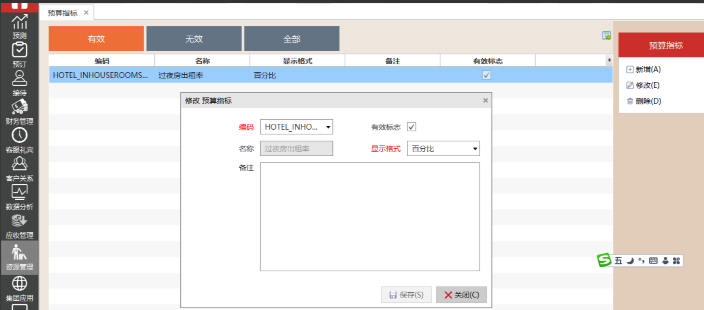Click 删除(D) in the right panel
The width and height of the screenshot is (704, 310).
point(647,101)
